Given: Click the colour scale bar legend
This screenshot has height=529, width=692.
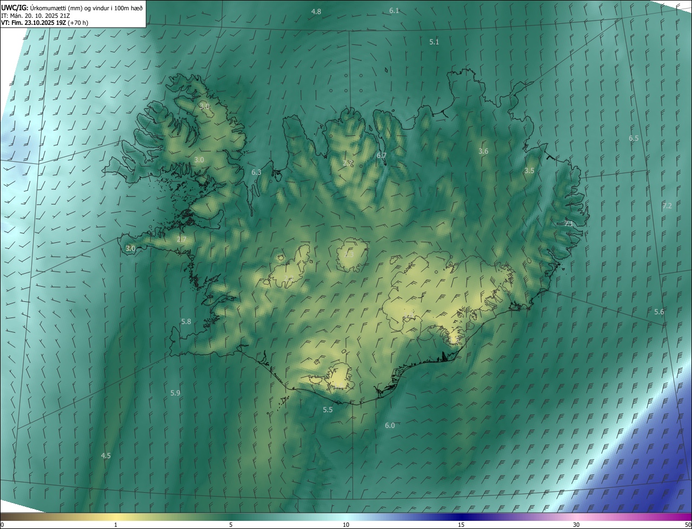Looking at the screenshot, I should pos(346,517).
